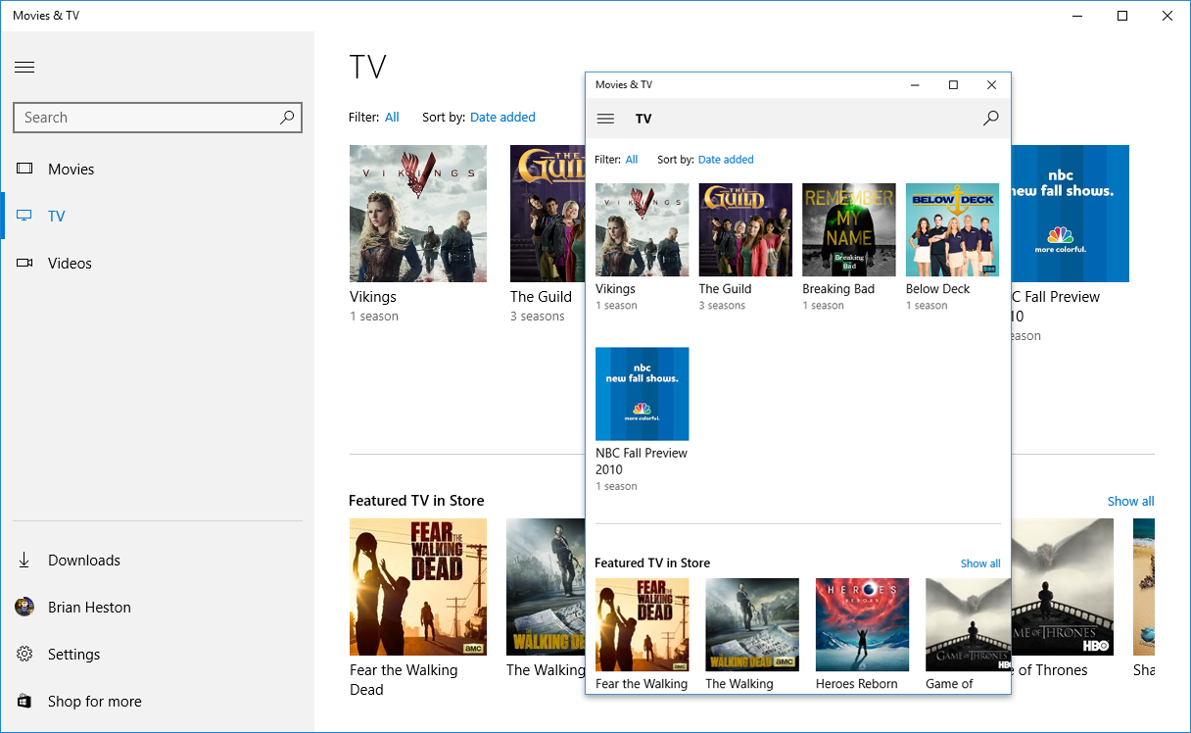The height and width of the screenshot is (733, 1191).
Task: Open The Guild poster in large back window
Action: click(547, 214)
